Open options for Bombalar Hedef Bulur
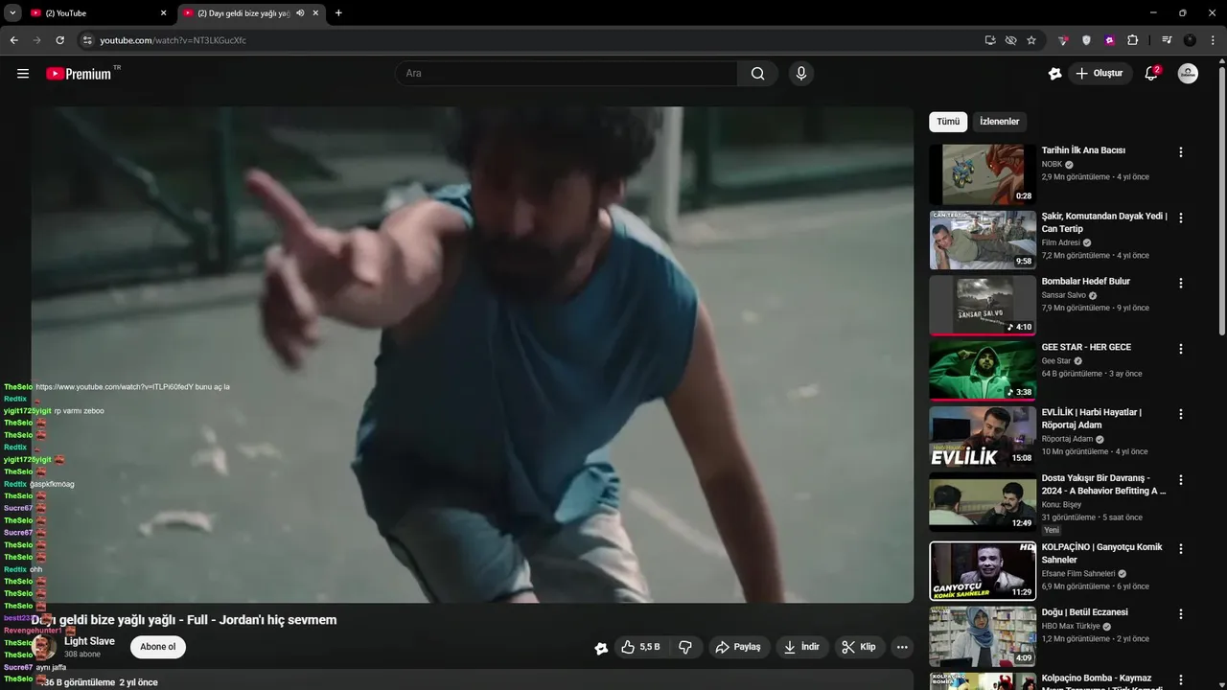This screenshot has height=690, width=1227. [x=1181, y=284]
